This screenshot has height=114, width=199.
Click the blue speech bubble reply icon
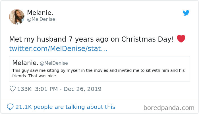10,107
